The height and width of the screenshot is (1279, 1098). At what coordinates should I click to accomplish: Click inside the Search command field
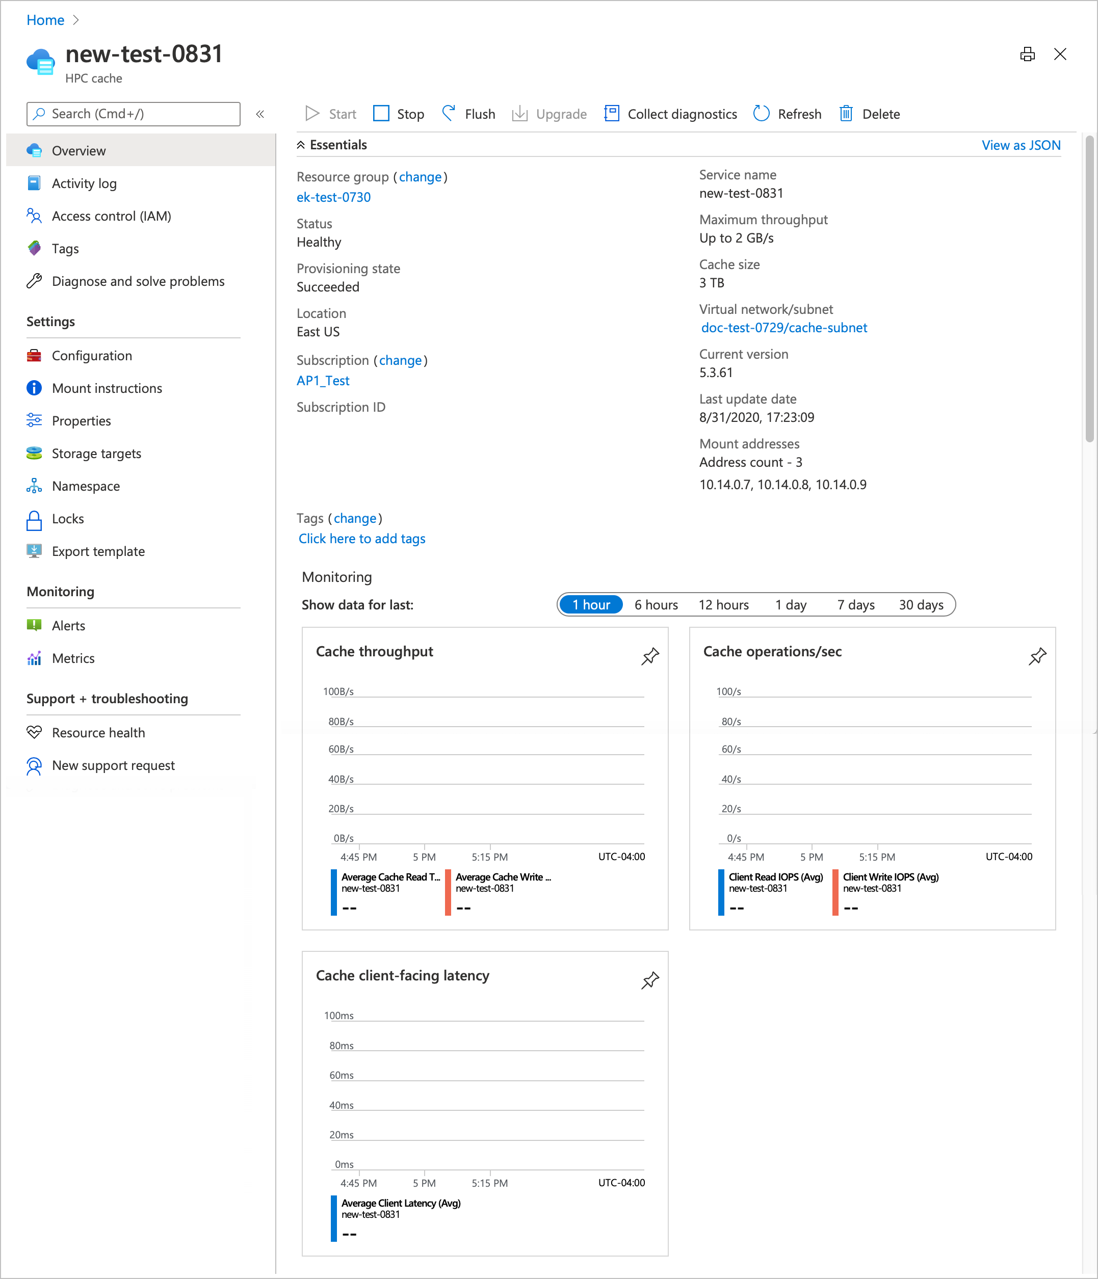click(x=133, y=114)
